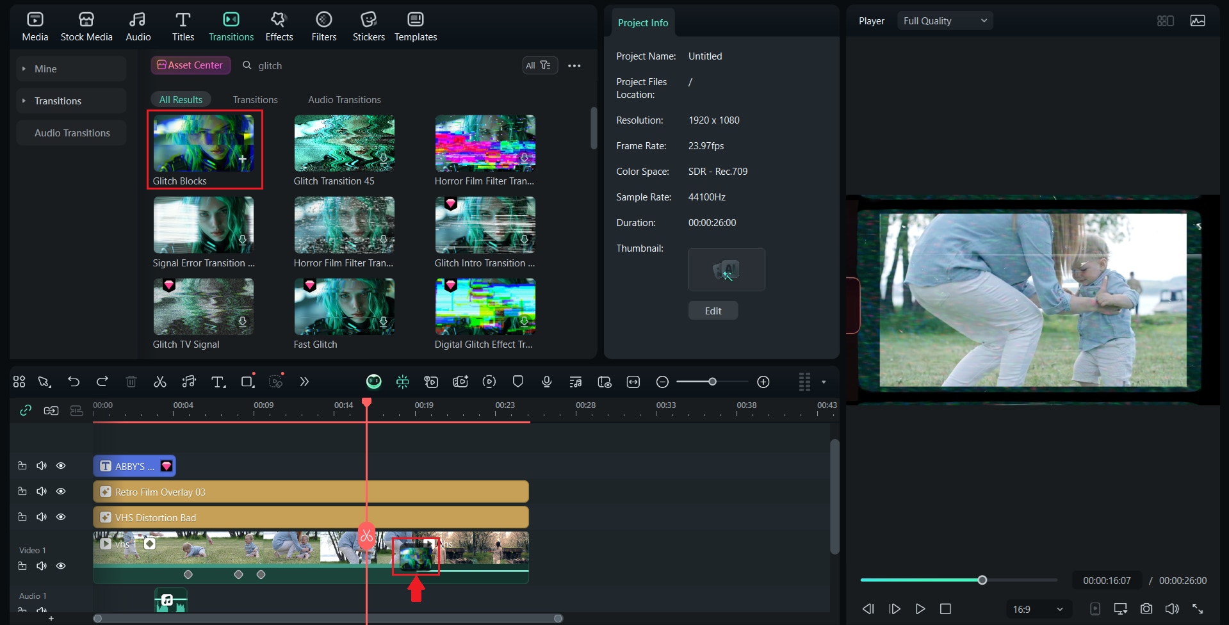Select the Project Info tab
Image resolution: width=1229 pixels, height=625 pixels.
tap(642, 22)
